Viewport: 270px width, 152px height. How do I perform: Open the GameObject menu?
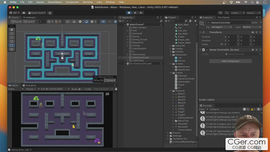pyautogui.click(x=55, y=2)
